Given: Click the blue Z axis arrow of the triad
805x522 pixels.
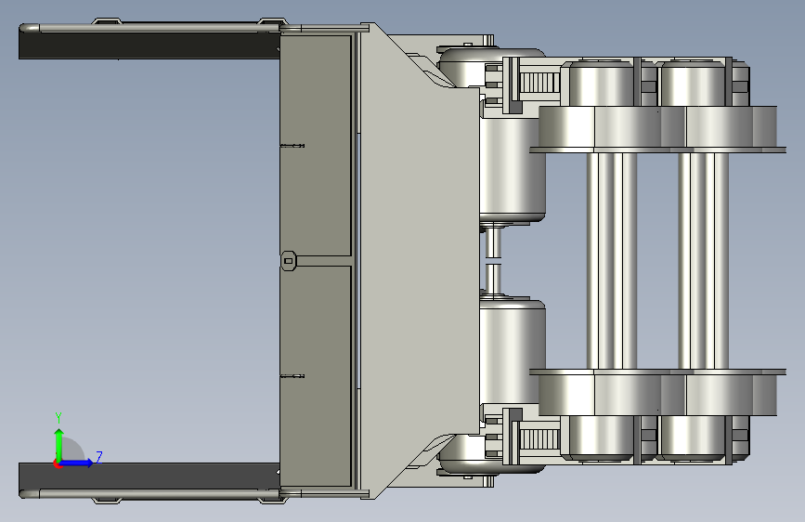Looking at the screenshot, I should [77, 463].
